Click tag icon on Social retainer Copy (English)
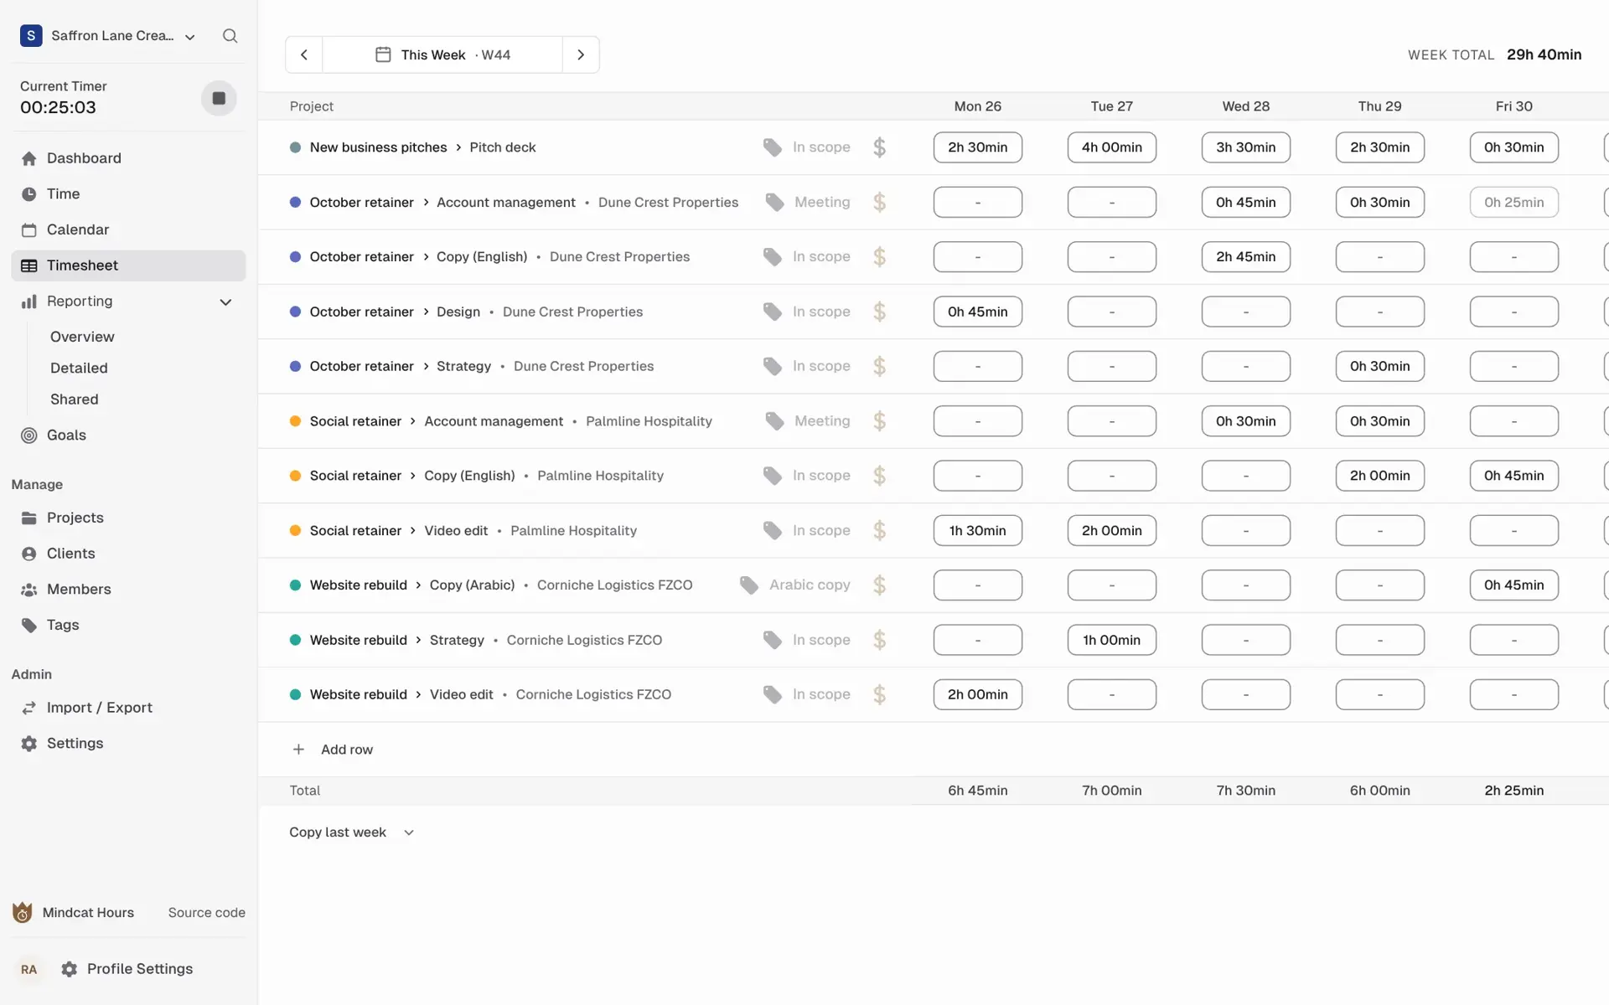This screenshot has width=1609, height=1005. (x=772, y=476)
